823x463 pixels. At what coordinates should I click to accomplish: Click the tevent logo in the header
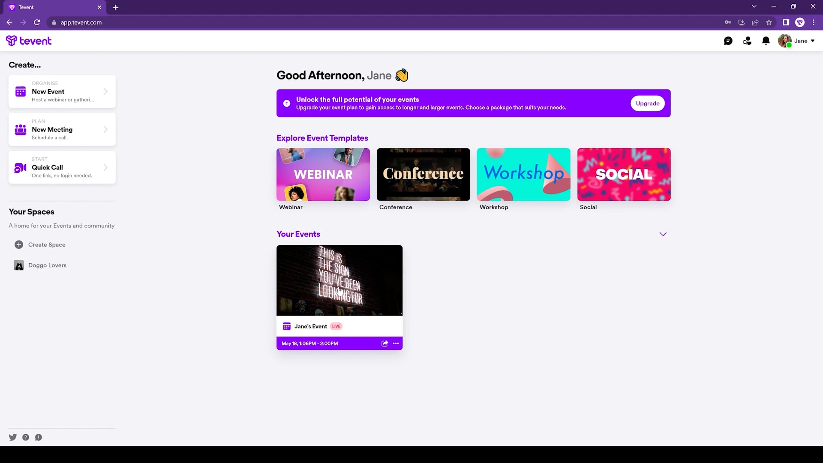coord(29,41)
